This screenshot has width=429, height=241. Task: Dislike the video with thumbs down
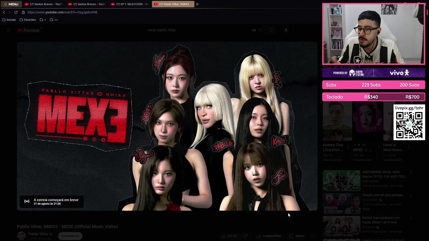click(245, 236)
